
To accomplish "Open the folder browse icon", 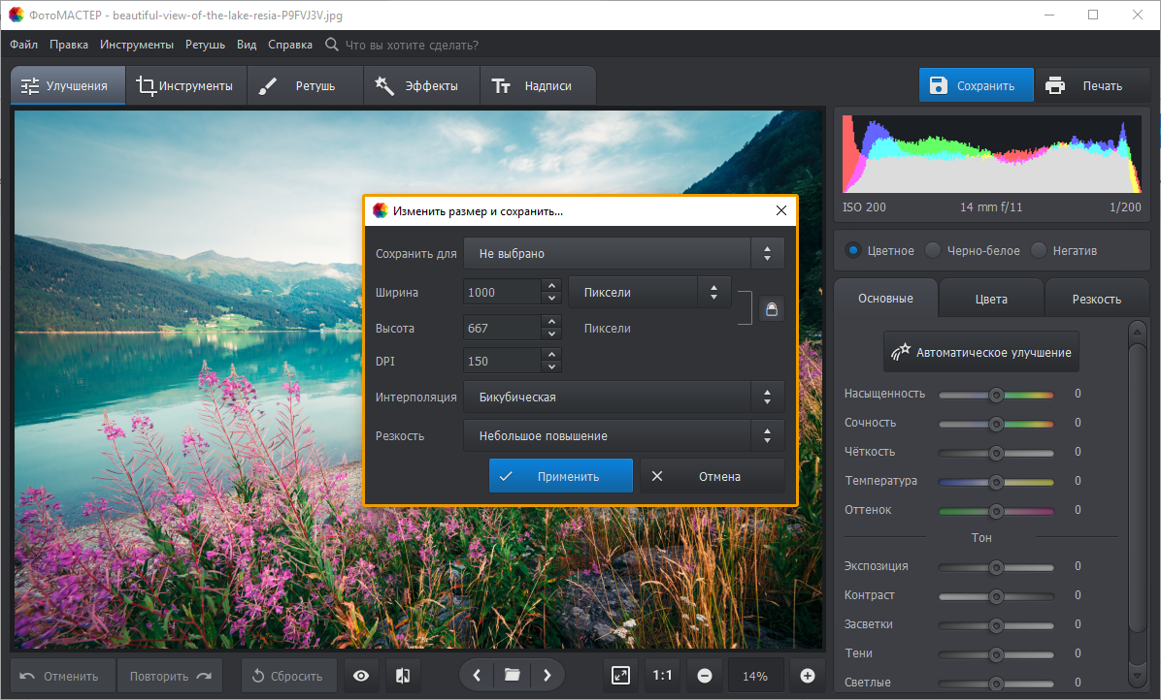I will coord(512,676).
